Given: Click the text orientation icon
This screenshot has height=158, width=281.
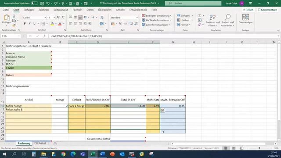Looking at the screenshot, I should [x=85, y=17].
